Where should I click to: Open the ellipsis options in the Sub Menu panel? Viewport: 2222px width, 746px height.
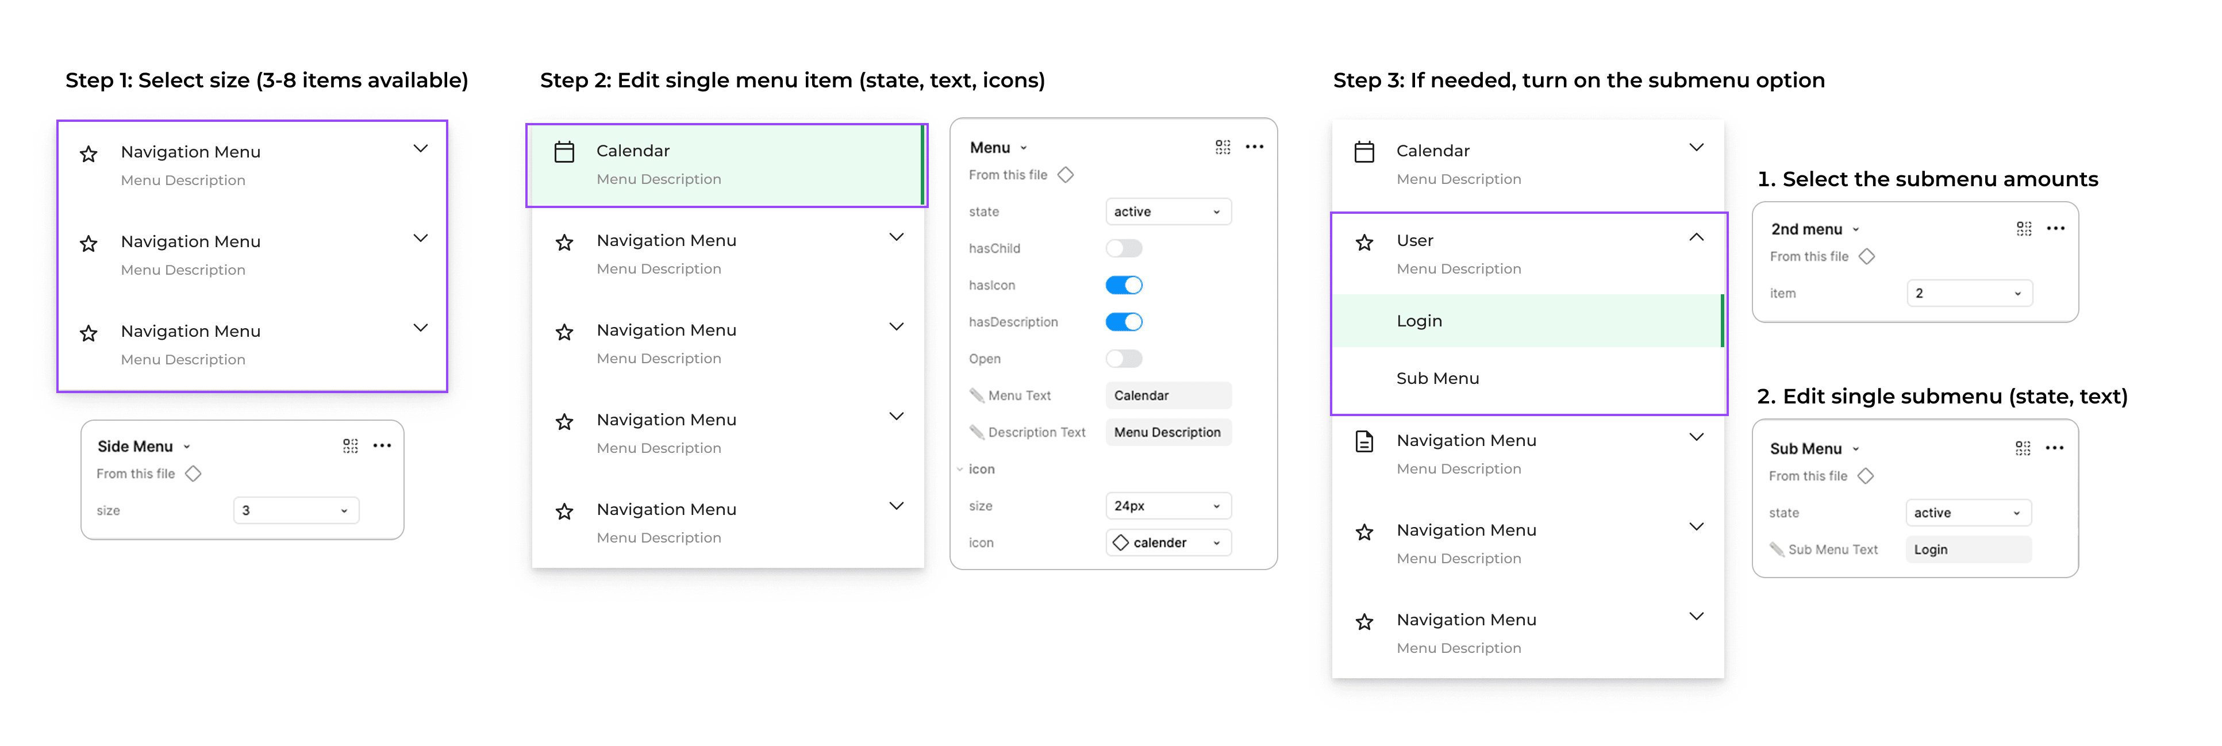[x=2054, y=448]
